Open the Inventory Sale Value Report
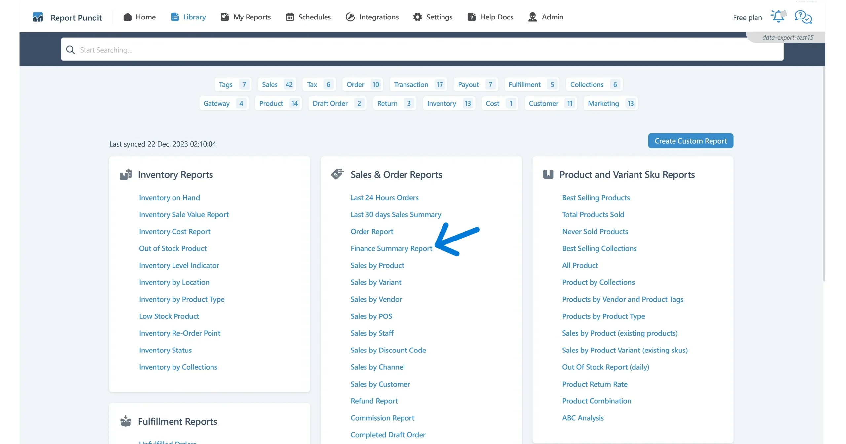 coord(184,214)
